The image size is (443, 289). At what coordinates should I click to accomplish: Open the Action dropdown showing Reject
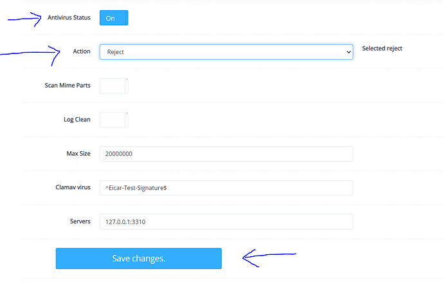(x=226, y=51)
